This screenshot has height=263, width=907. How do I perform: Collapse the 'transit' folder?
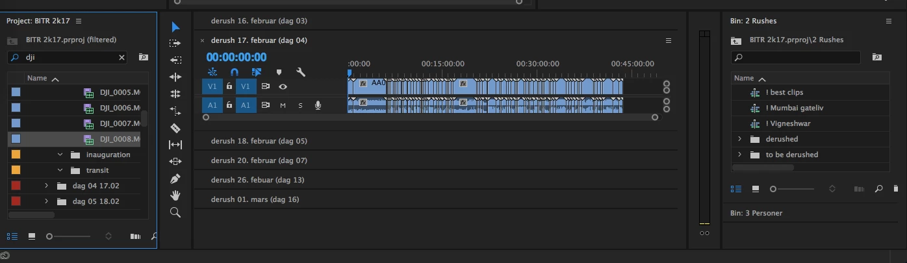(x=60, y=170)
